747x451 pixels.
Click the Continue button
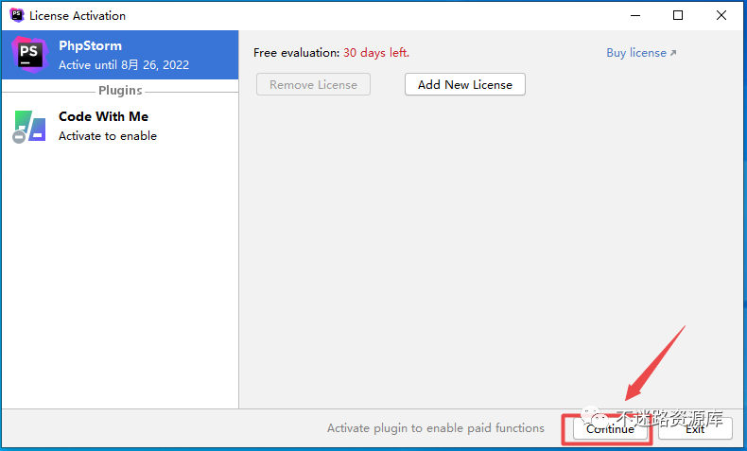point(610,428)
